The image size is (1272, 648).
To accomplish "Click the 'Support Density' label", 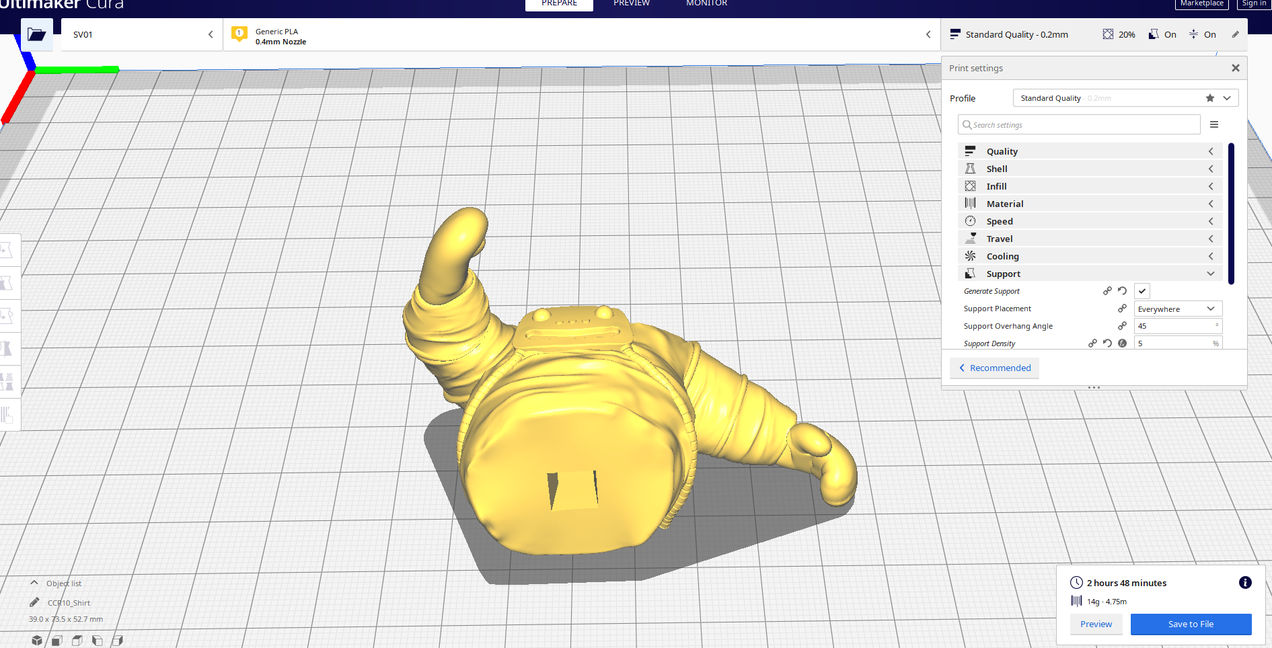I will [989, 343].
